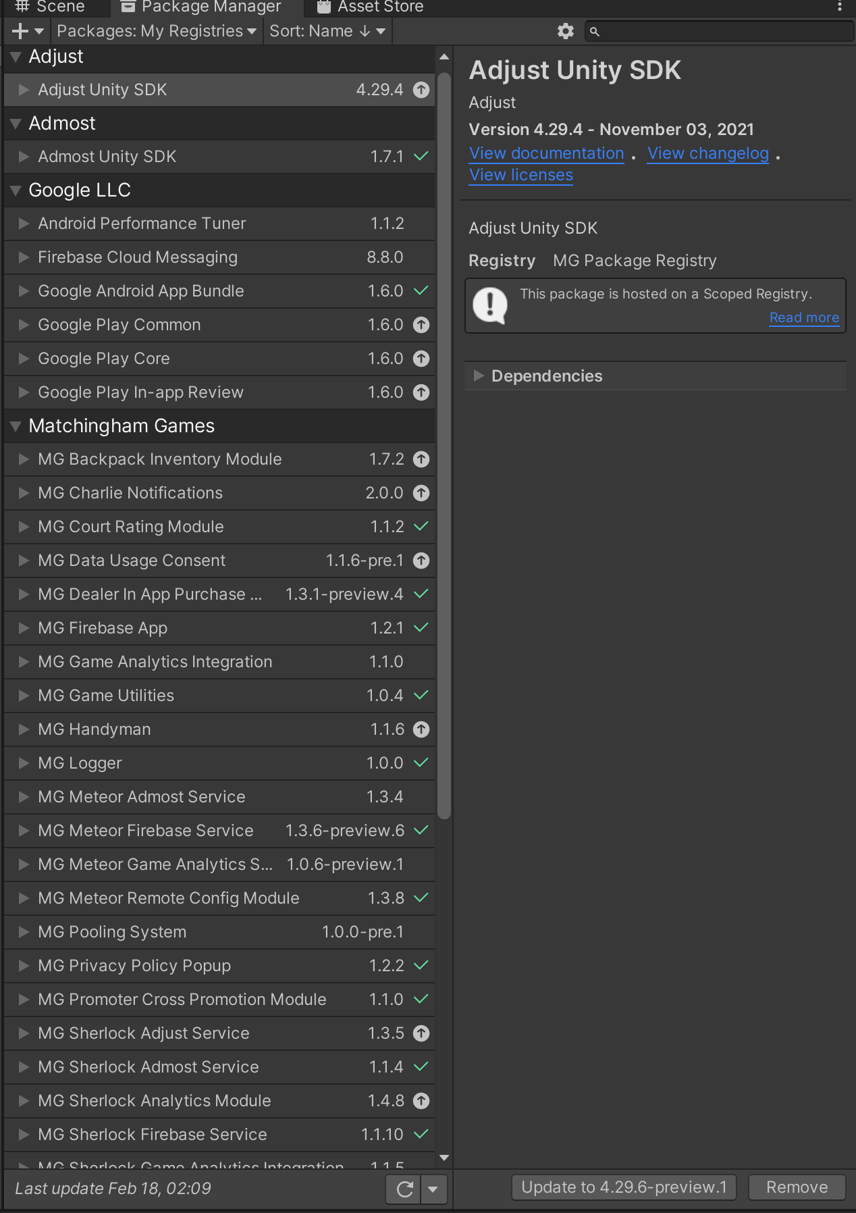
Task: Click update arrow icon for Adjust Unity SDK
Action: 421,90
